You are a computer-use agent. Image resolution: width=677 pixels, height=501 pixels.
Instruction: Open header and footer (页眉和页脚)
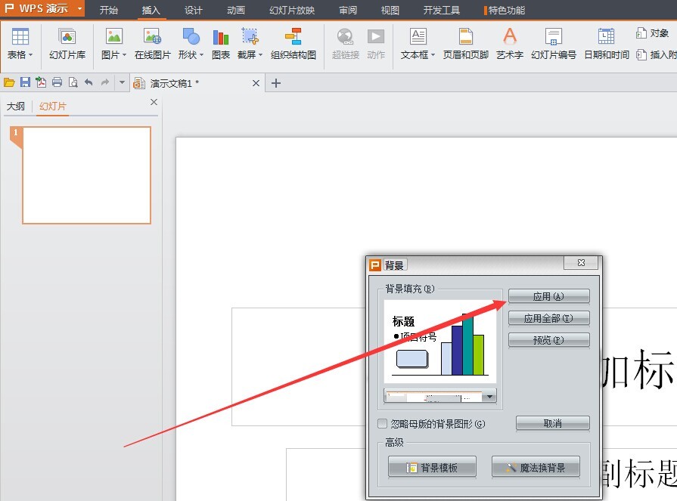pyautogui.click(x=465, y=43)
